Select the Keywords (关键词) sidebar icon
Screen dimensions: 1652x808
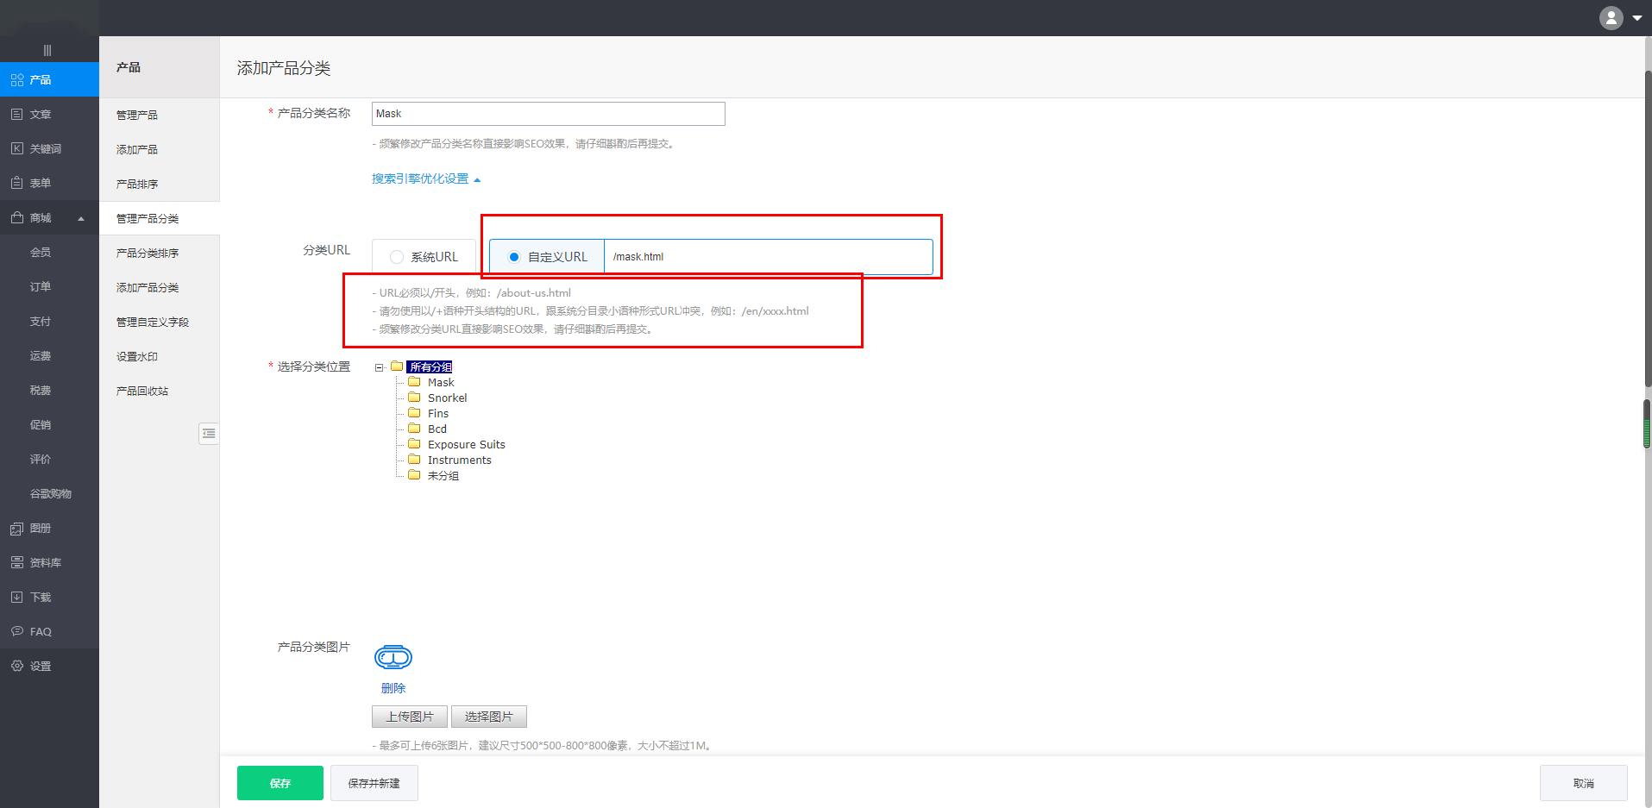pyautogui.click(x=17, y=149)
